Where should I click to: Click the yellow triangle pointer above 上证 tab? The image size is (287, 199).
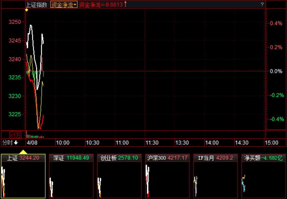[23, 152]
